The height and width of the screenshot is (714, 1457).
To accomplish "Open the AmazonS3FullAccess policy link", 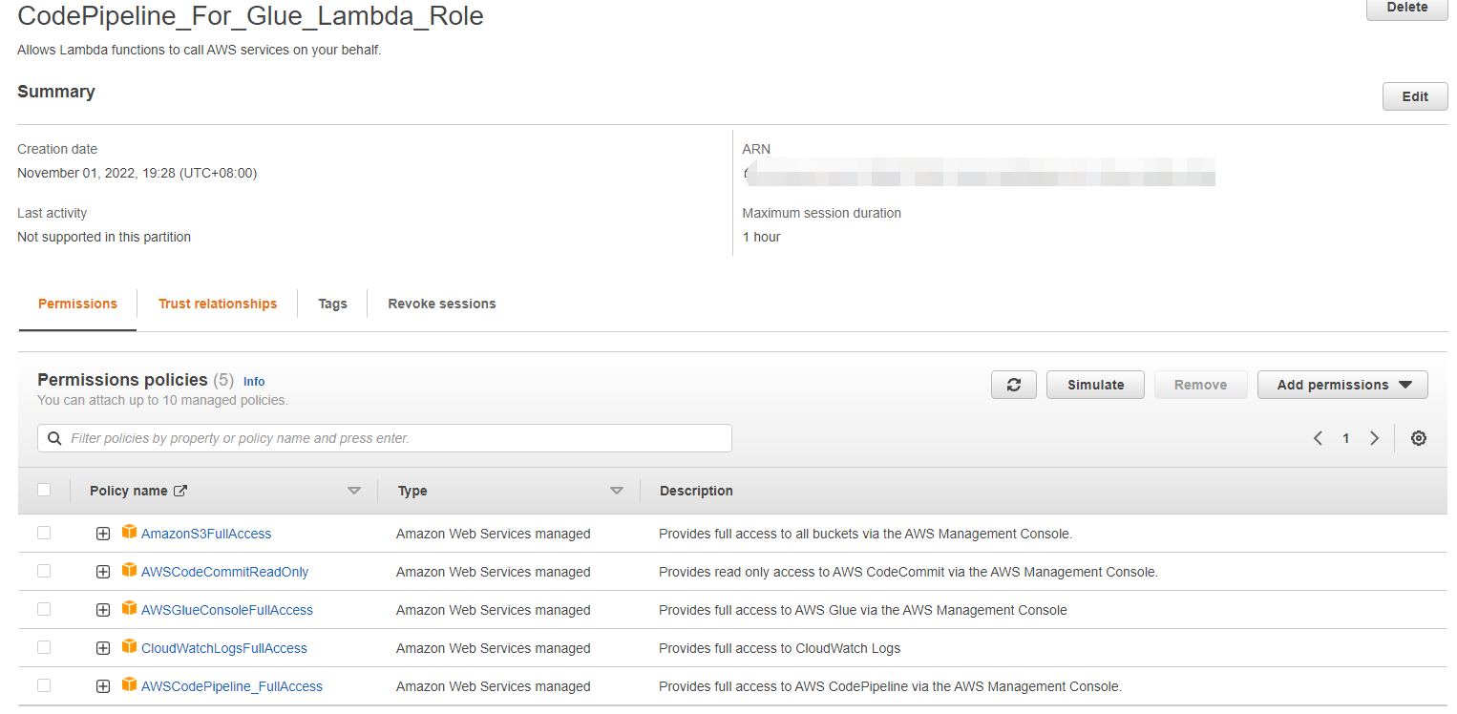I will point(206,534).
